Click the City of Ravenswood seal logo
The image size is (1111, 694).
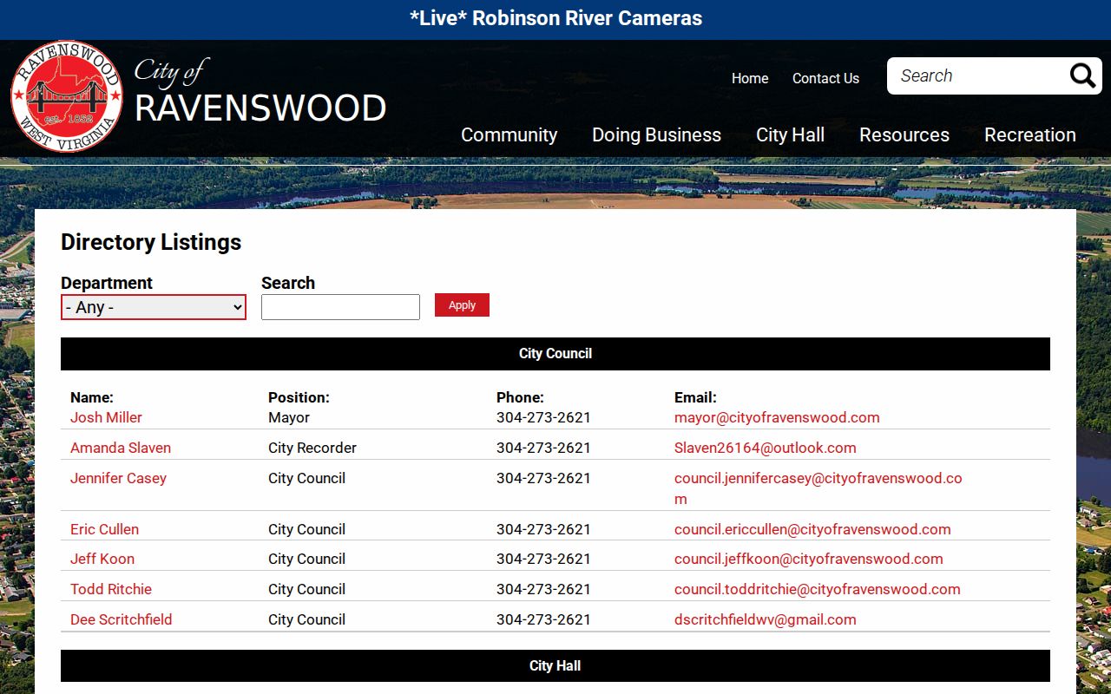point(67,96)
